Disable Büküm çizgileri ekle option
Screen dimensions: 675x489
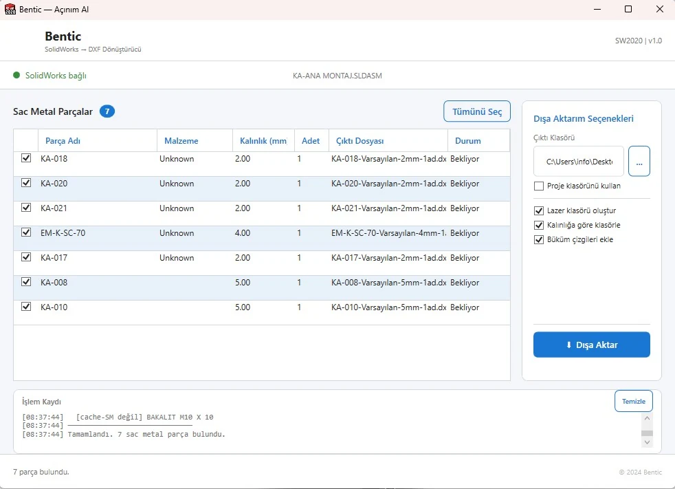538,239
